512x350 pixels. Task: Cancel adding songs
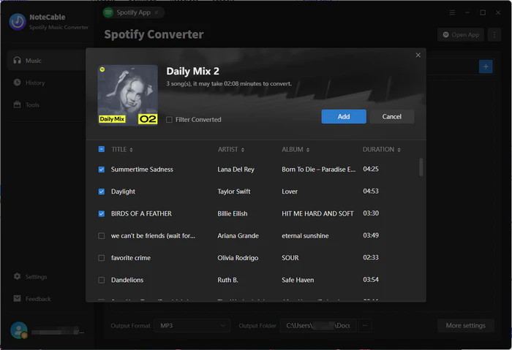[x=391, y=116]
